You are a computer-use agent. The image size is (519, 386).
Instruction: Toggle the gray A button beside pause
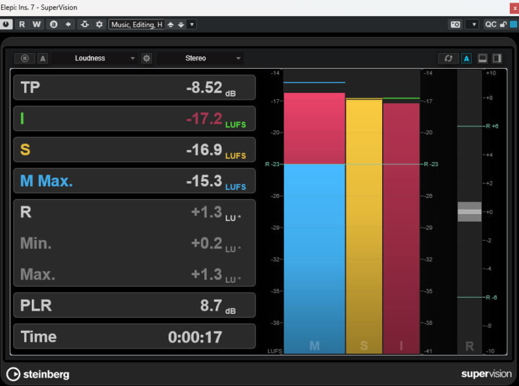tap(43, 58)
